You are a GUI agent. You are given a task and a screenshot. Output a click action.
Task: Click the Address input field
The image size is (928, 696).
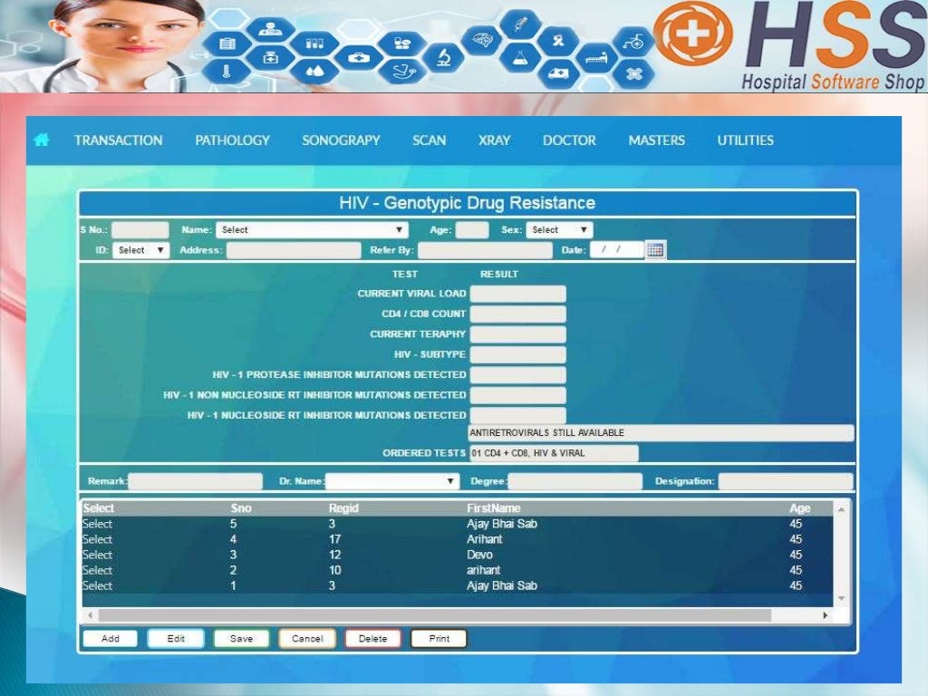click(294, 250)
